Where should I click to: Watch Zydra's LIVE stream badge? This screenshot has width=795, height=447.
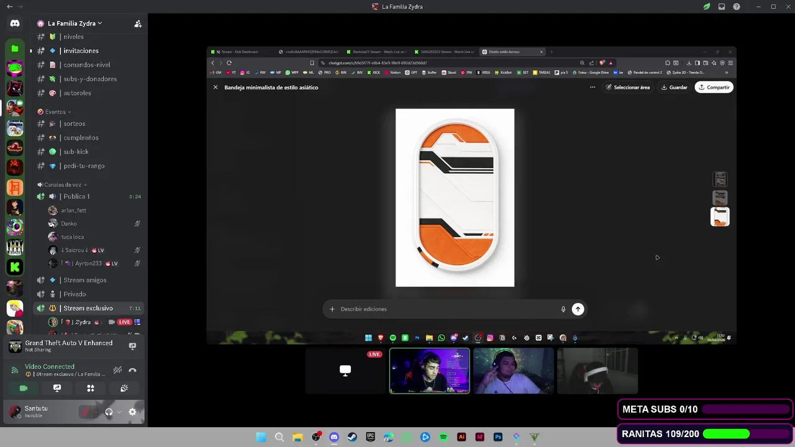[125, 322]
